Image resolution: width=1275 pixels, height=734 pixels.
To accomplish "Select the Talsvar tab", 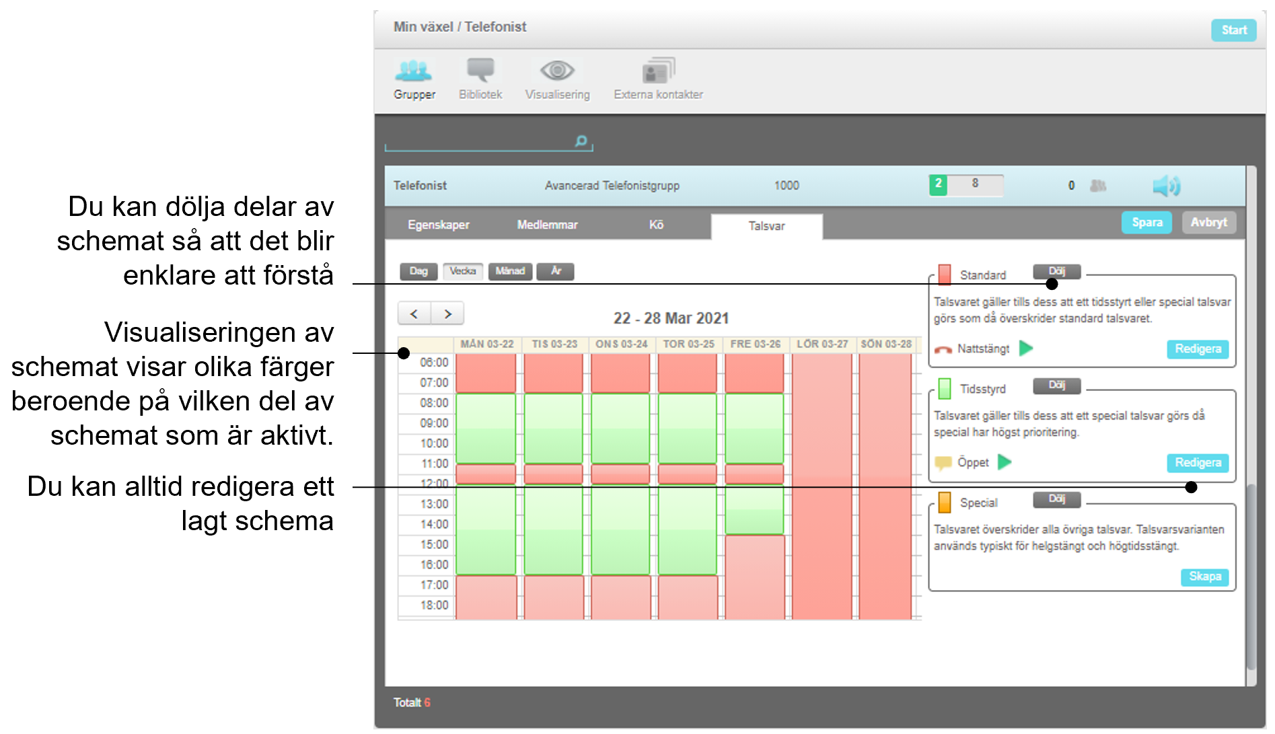I will [x=766, y=226].
